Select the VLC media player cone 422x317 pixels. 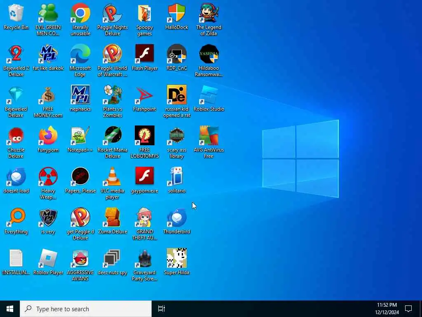(x=113, y=177)
